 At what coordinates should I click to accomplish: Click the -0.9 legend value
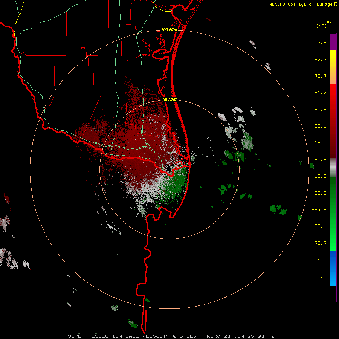coord(321,160)
